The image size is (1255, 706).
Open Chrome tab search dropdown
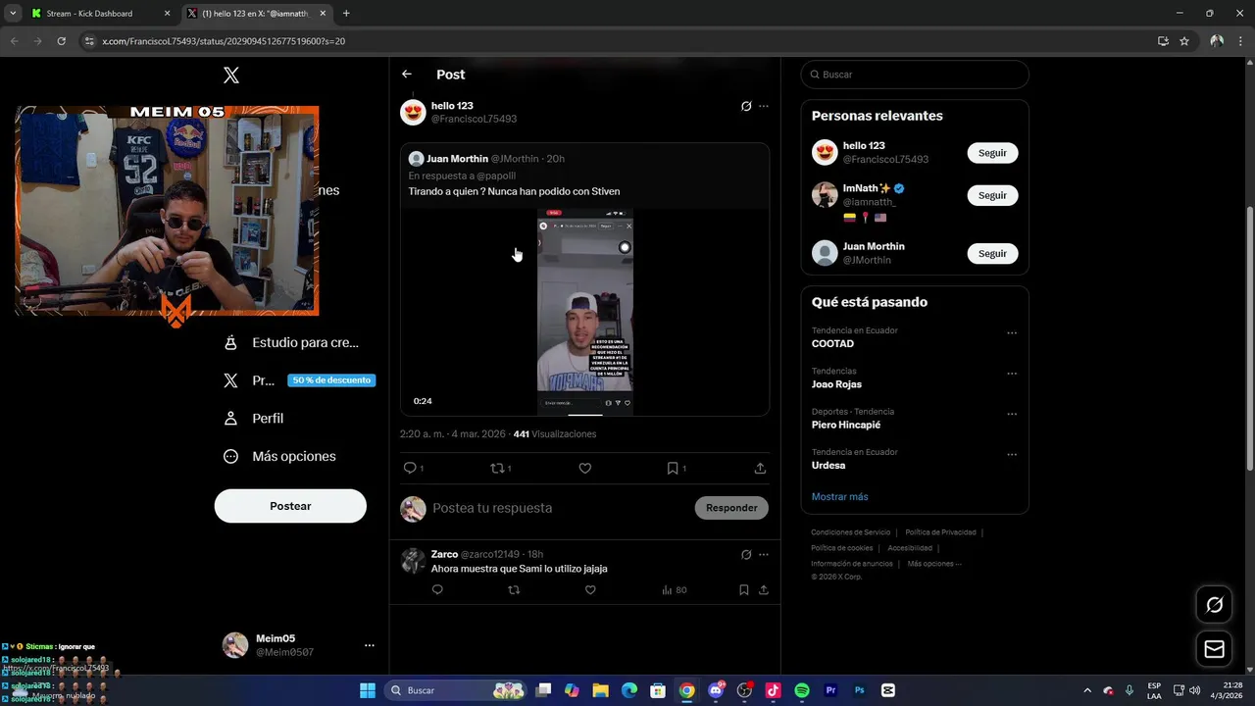pyautogui.click(x=13, y=14)
